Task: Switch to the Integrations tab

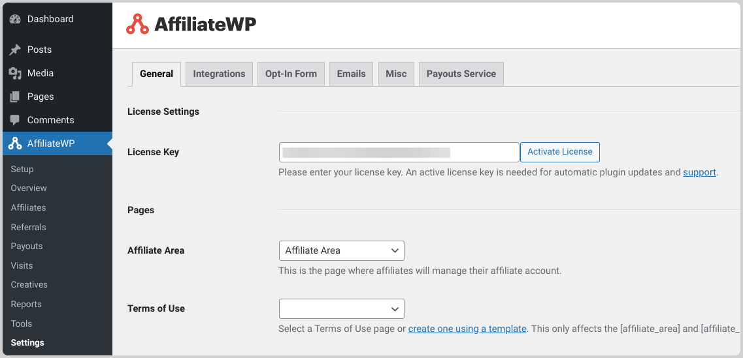Action: [x=219, y=74]
